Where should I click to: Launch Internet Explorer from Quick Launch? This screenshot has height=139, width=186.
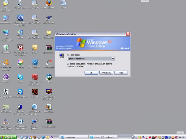point(43,137)
